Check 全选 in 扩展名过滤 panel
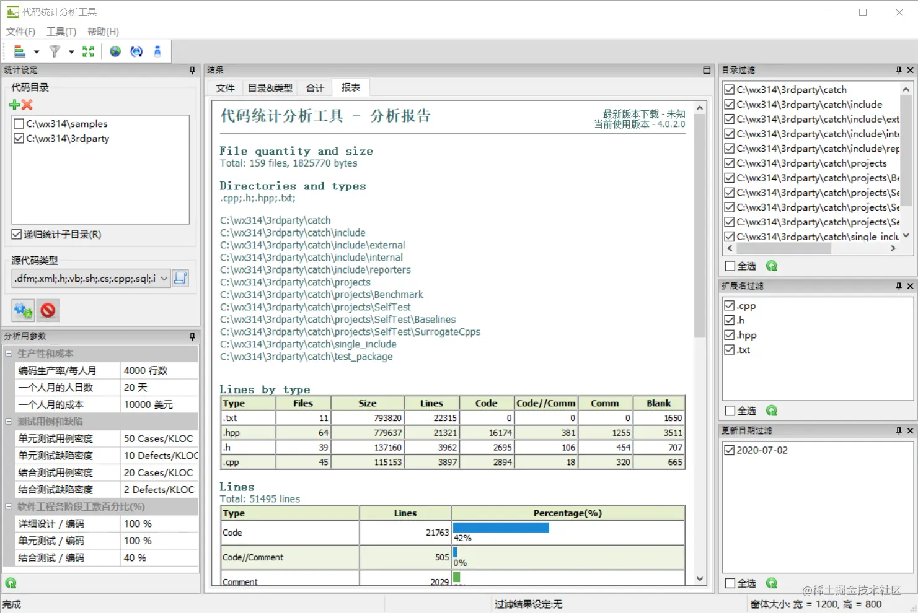918x613 pixels. (x=730, y=411)
